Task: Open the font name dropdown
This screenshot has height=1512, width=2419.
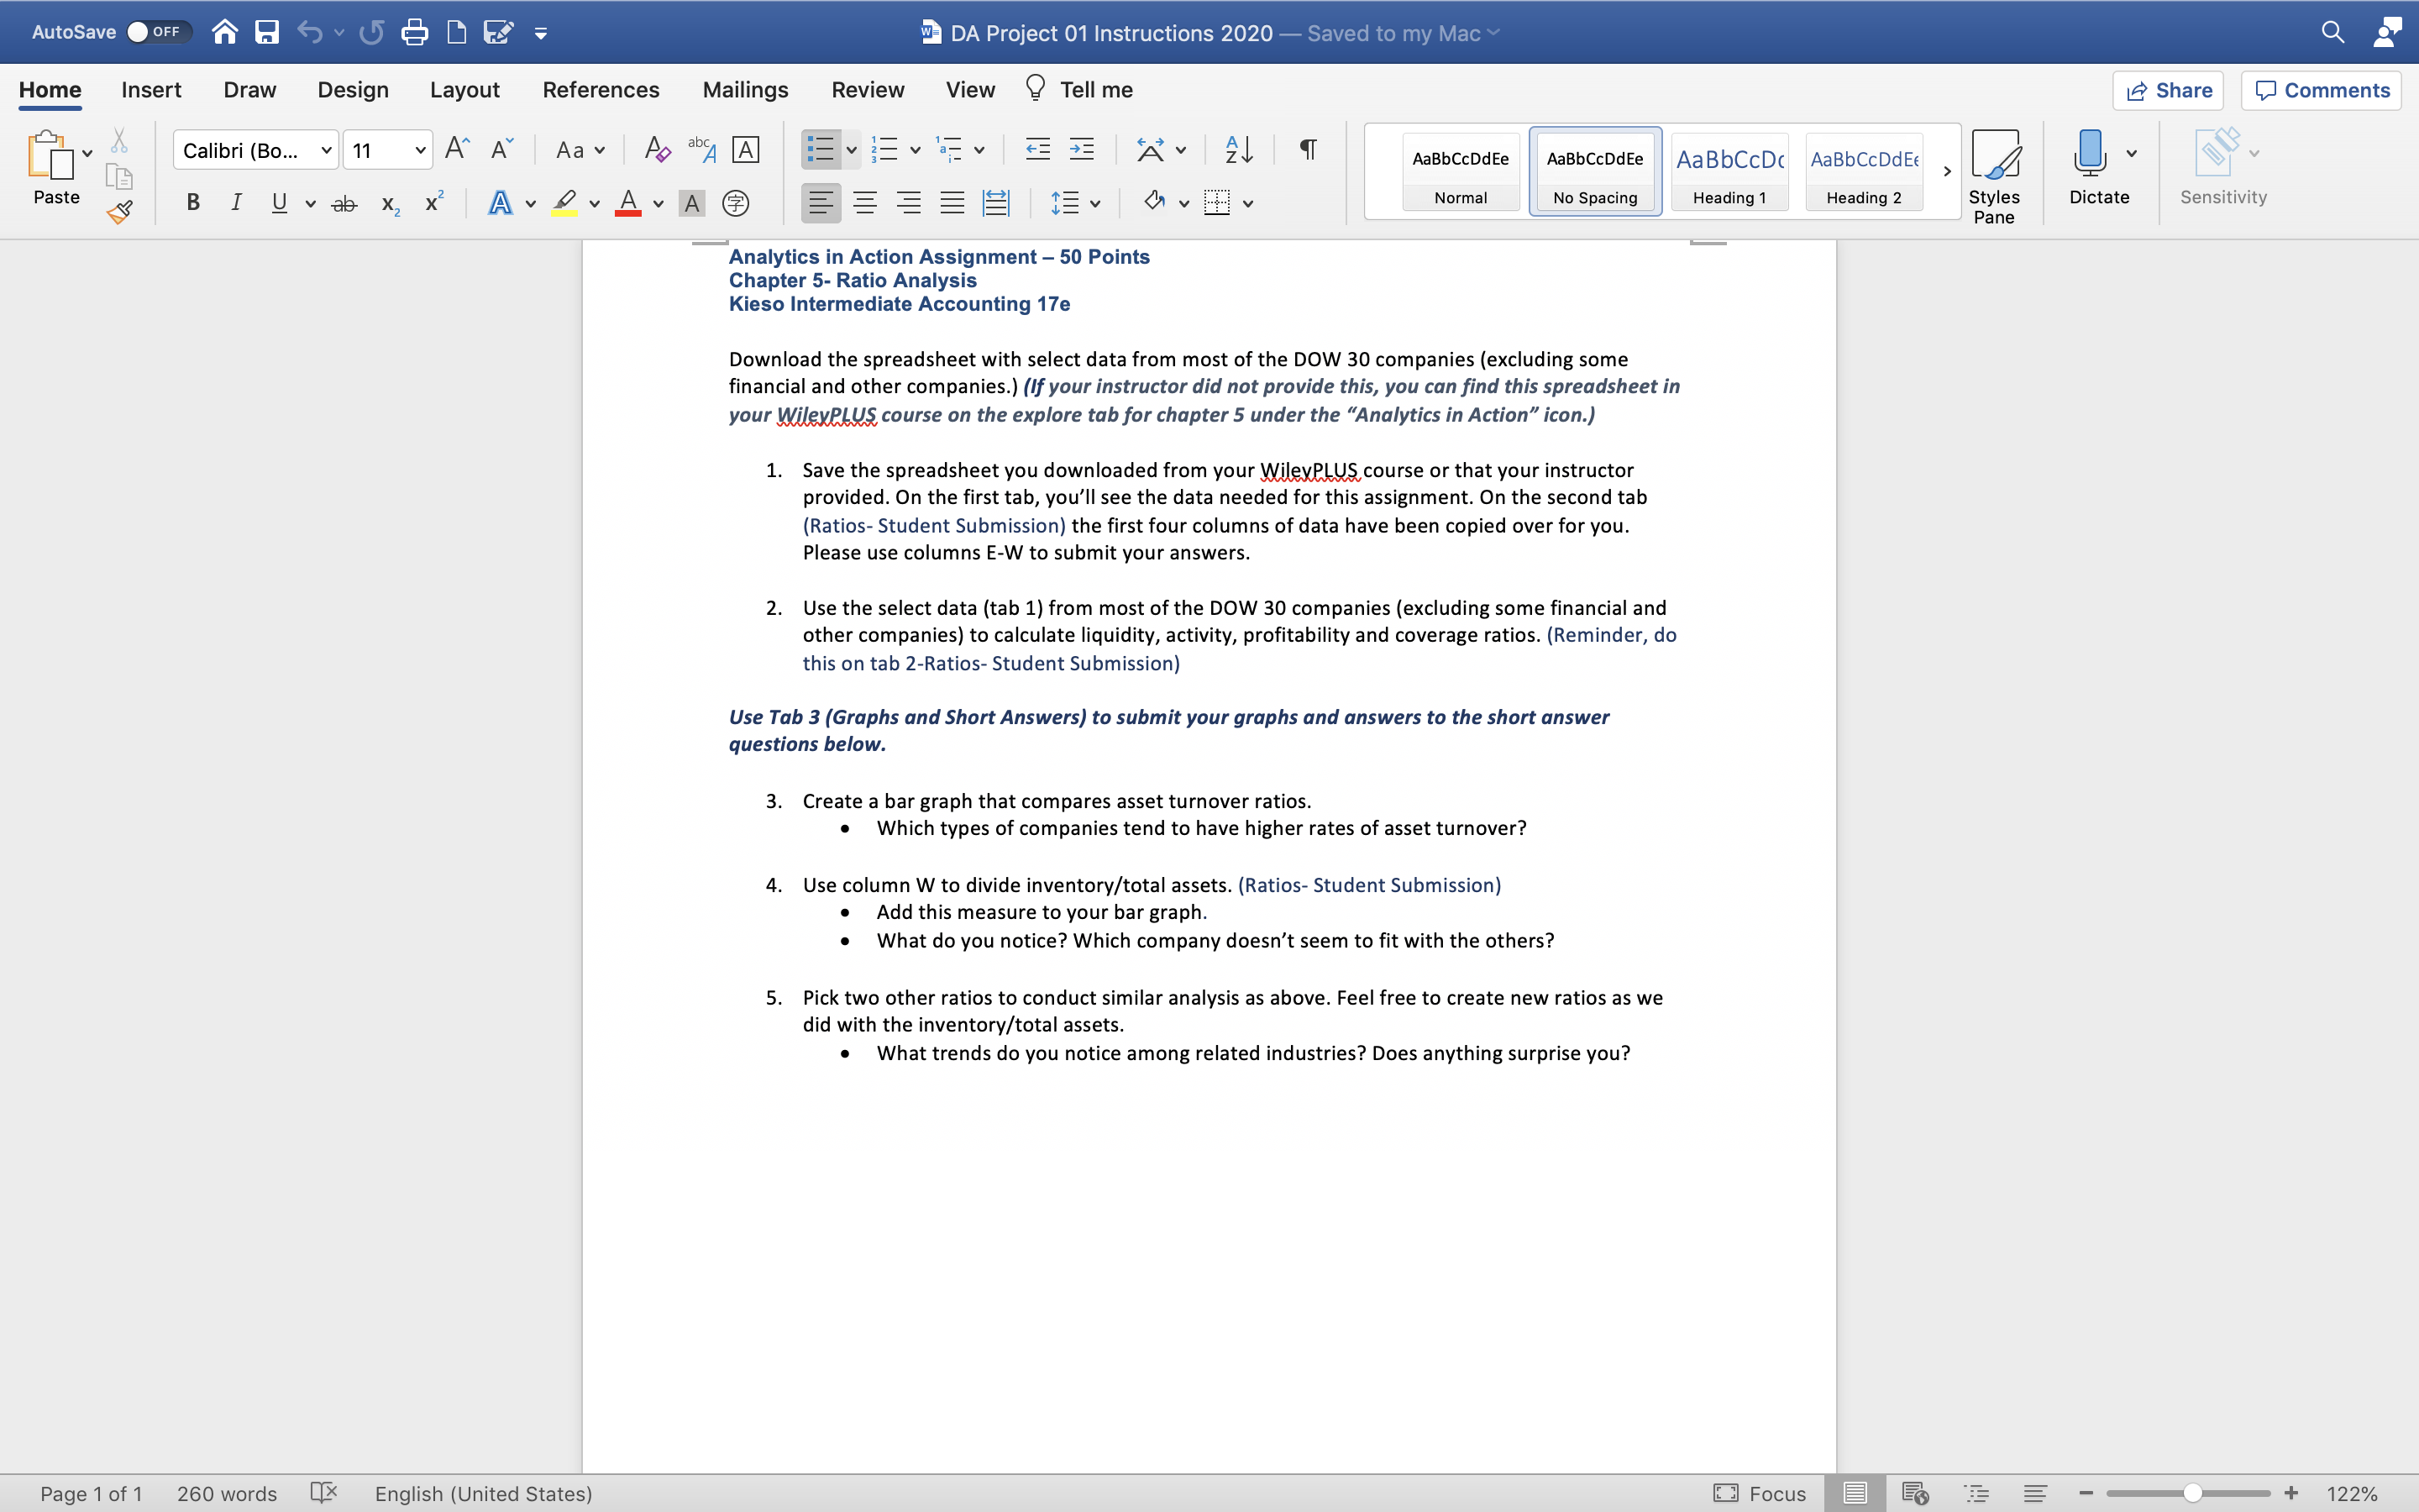Action: point(326,150)
